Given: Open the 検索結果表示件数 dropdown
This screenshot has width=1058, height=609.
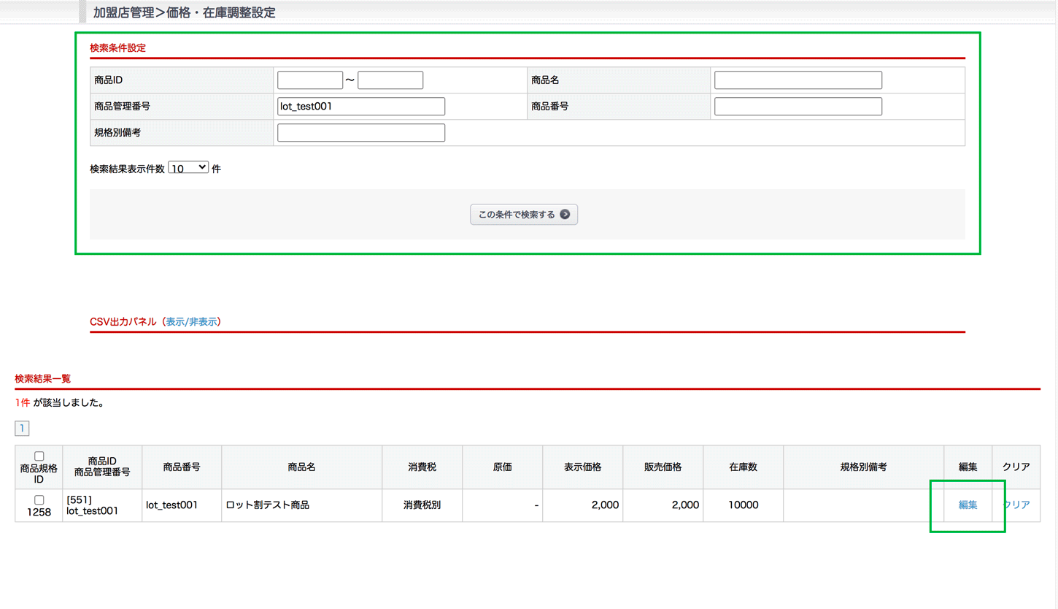Looking at the screenshot, I should pyautogui.click(x=188, y=168).
